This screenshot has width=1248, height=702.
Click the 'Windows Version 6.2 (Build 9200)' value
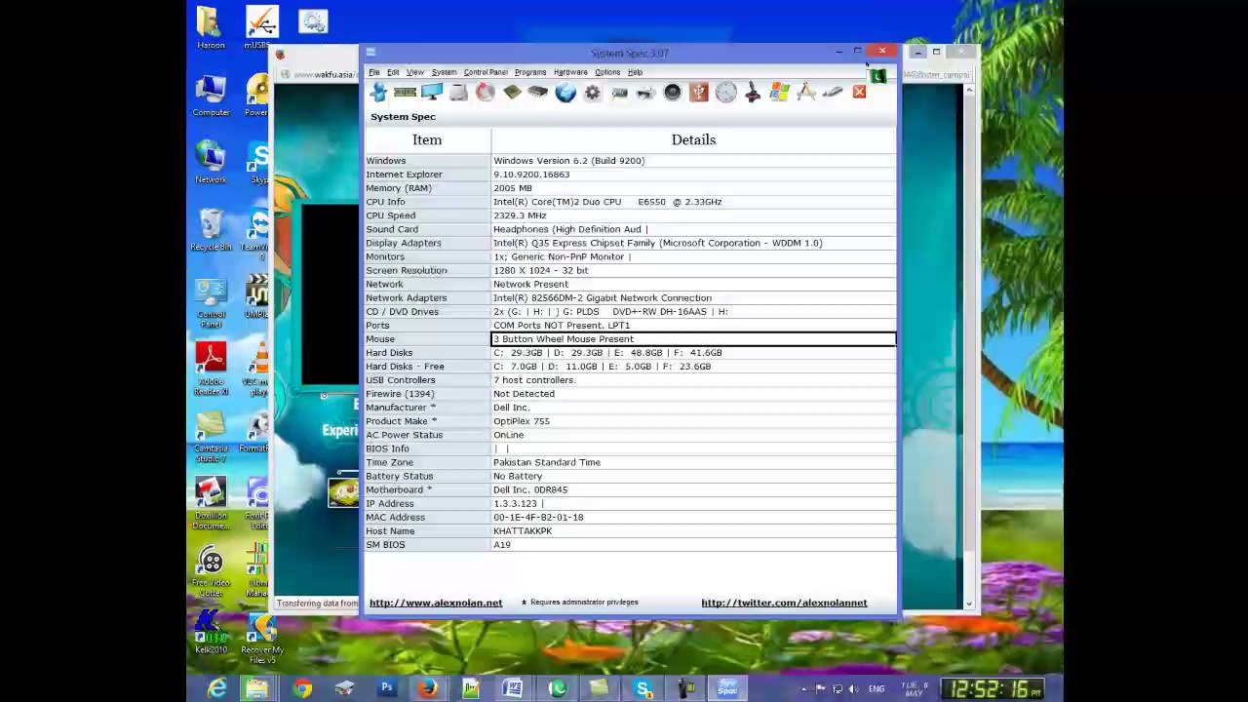tap(568, 161)
